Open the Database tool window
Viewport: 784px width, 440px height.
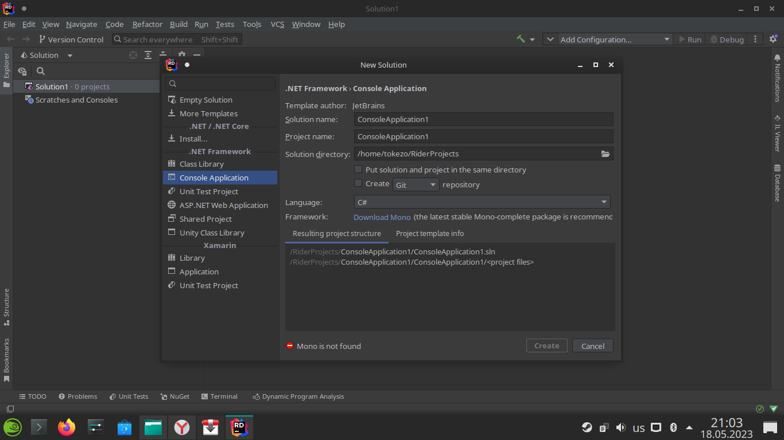[777, 183]
